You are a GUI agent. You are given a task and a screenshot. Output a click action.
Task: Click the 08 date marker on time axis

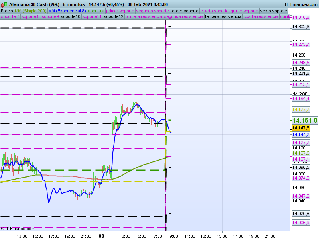(x=102, y=236)
